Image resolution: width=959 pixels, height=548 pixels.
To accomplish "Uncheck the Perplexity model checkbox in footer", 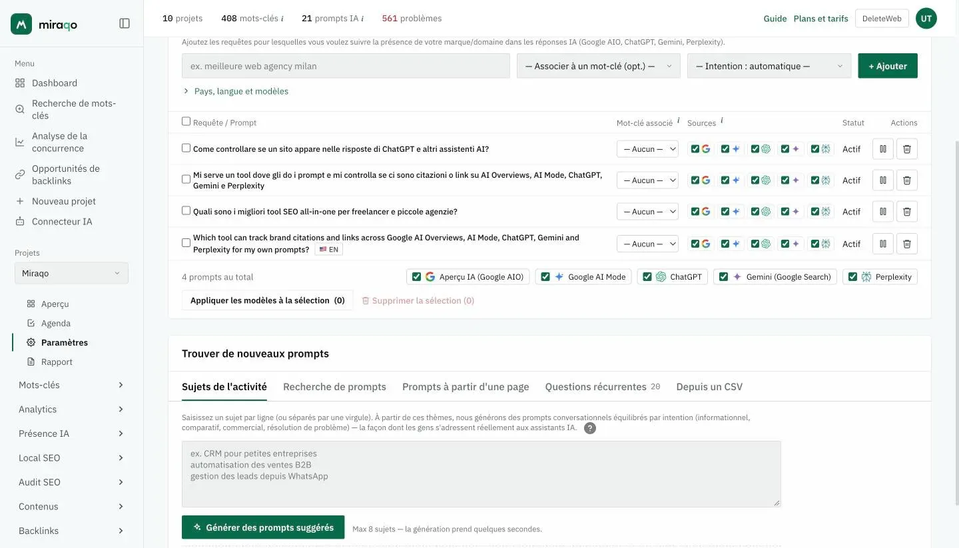I will tap(852, 277).
